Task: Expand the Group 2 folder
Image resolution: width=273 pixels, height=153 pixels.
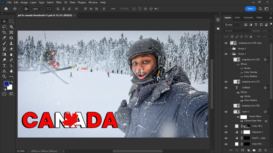Action: (x=231, y=49)
